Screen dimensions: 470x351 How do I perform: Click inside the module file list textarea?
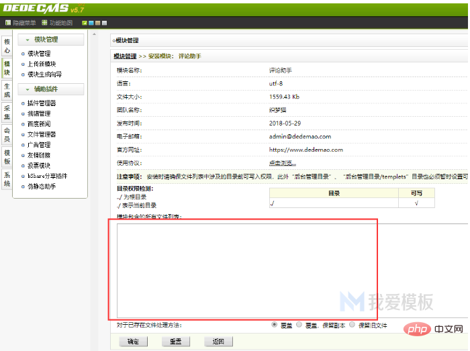292,270
